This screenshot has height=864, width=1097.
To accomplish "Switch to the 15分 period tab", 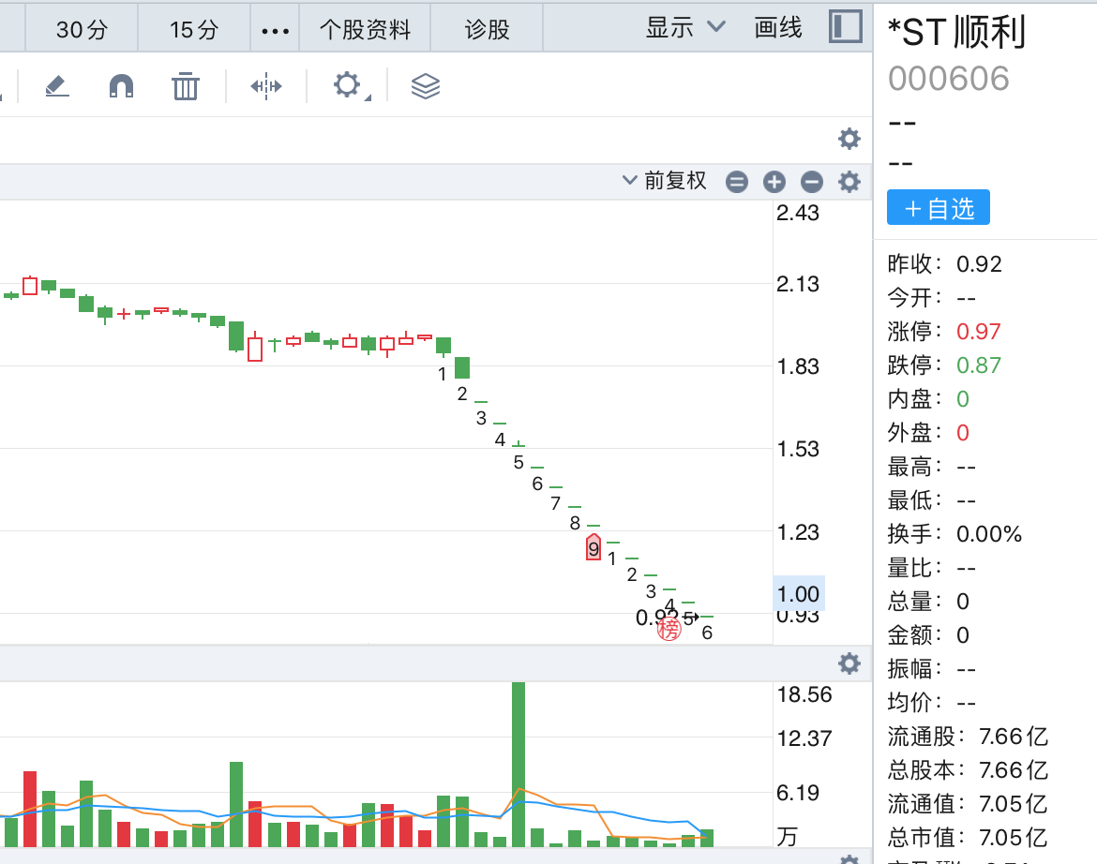I will [194, 29].
